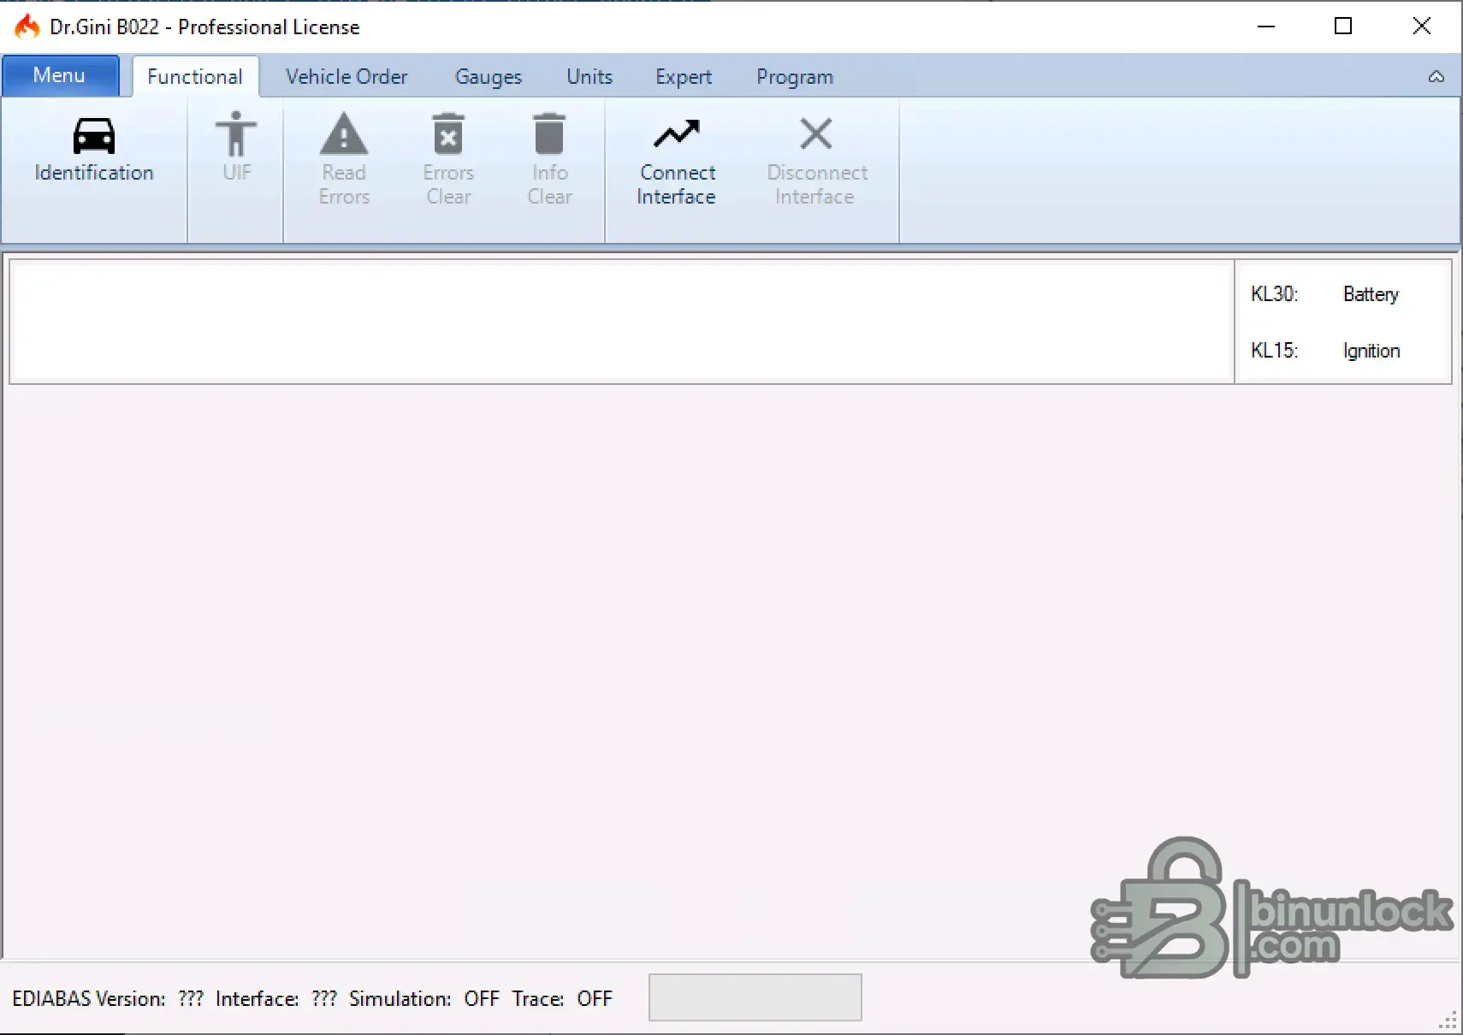
Task: Open the Program tab
Action: coord(795,77)
